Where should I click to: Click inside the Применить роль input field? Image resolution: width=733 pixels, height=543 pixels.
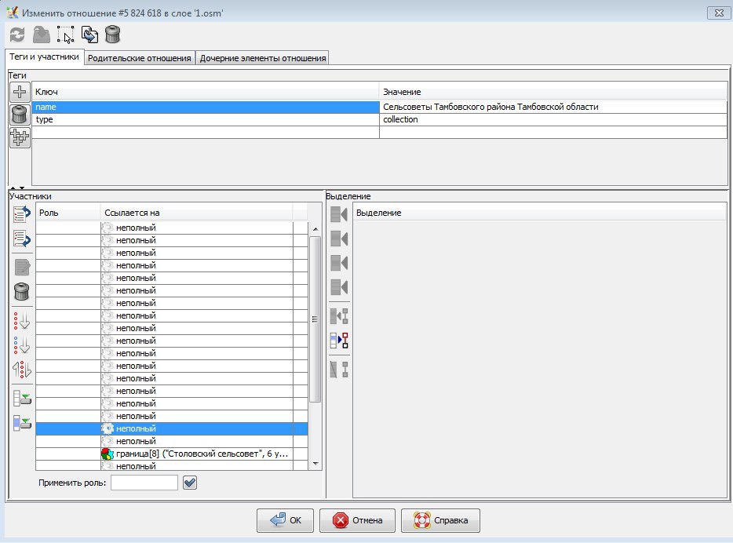point(144,483)
